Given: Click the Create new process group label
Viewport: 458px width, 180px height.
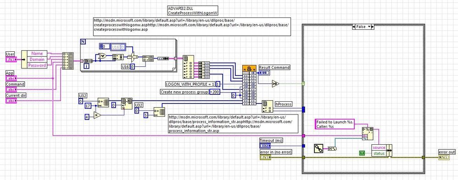Looking at the screenshot, I should coord(184,92).
